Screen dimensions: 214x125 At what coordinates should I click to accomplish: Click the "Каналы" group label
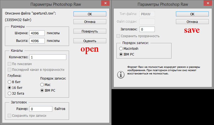[x=17, y=51]
